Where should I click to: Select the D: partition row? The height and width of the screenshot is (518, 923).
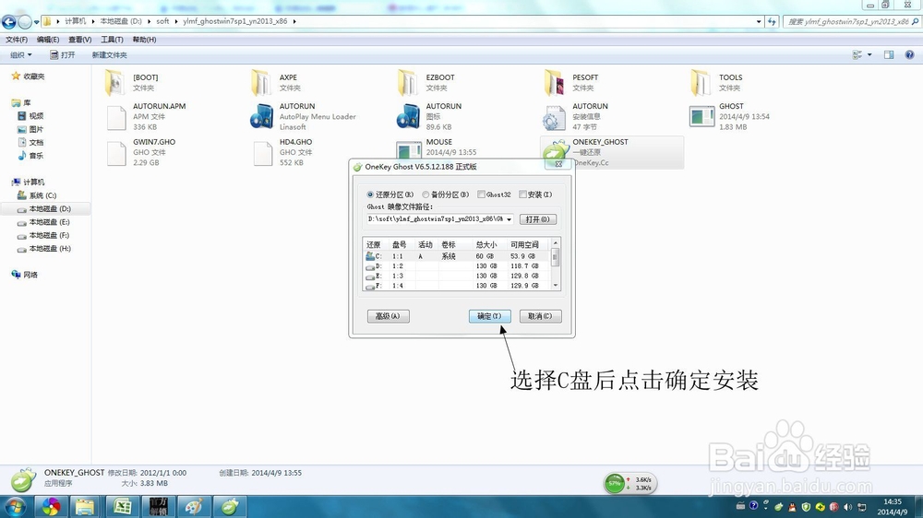tap(458, 266)
